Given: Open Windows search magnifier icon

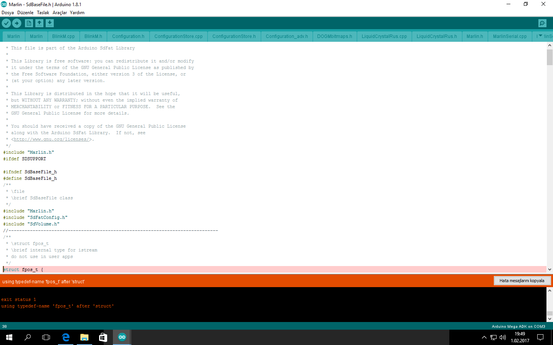Looking at the screenshot, I should click(x=28, y=337).
